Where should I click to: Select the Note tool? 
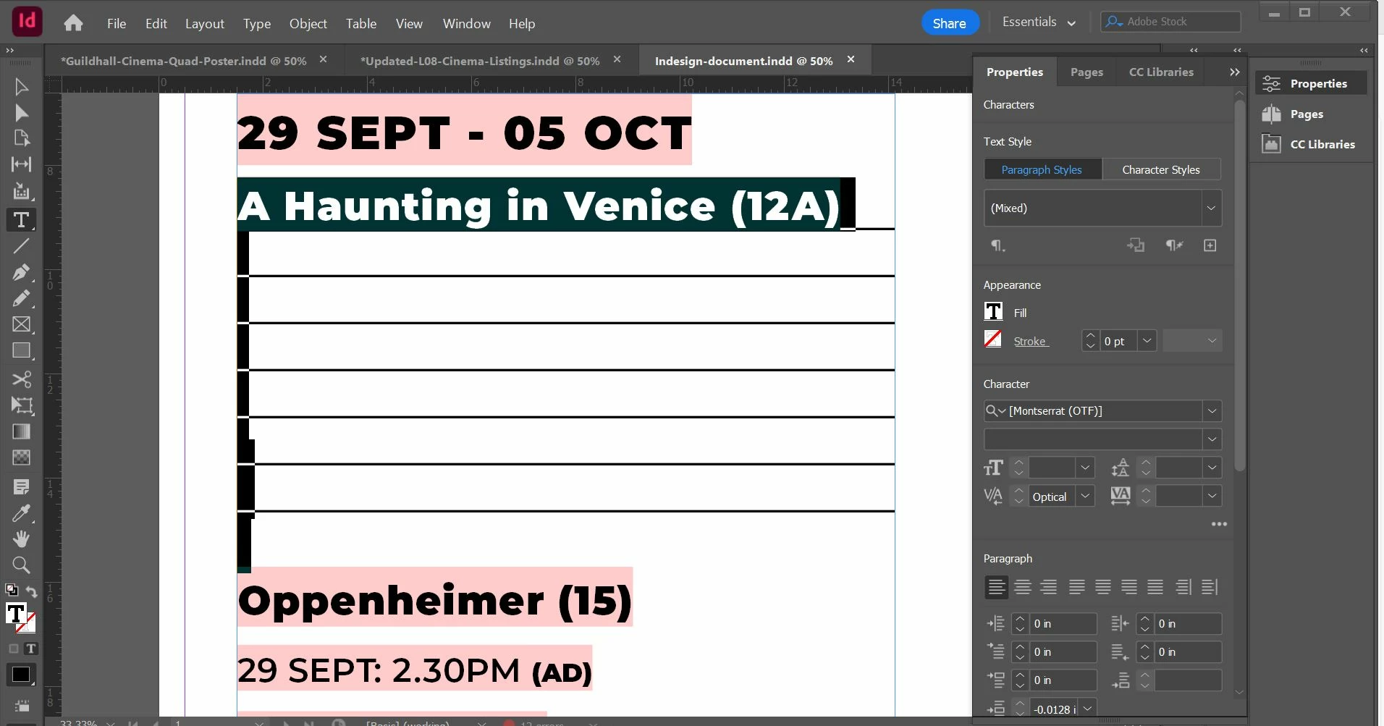pyautogui.click(x=21, y=487)
